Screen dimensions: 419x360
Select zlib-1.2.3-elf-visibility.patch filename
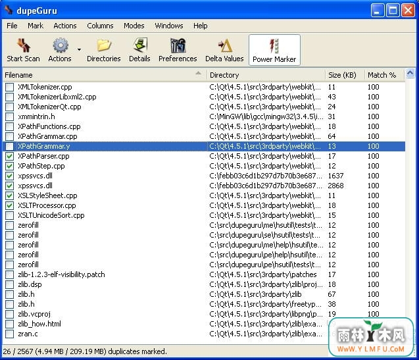pyautogui.click(x=61, y=274)
